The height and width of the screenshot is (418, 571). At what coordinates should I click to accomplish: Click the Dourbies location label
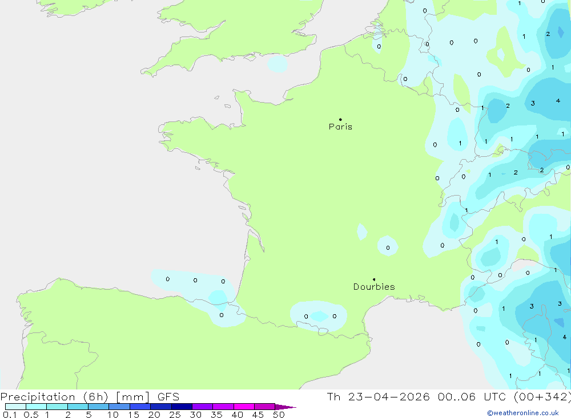pos(374,287)
